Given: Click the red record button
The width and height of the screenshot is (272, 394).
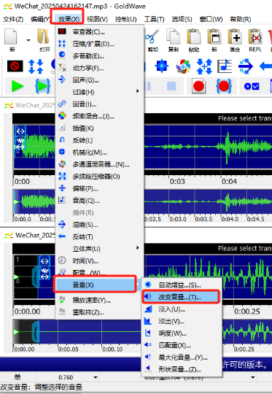Looking at the screenshot, I should (198, 86).
